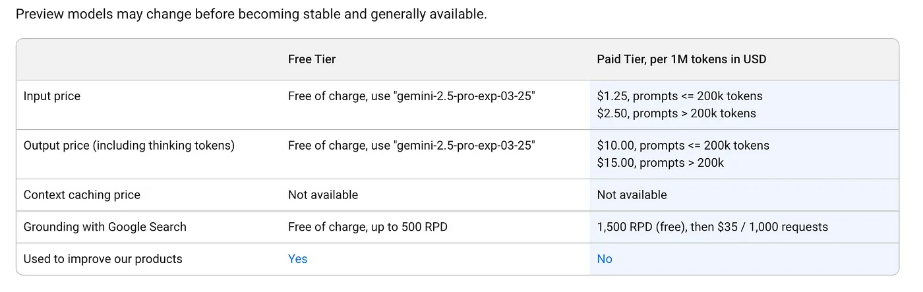Image resolution: width=923 pixels, height=292 pixels.
Task: Click the "Paid Tier, per 1M tokens in USD" header
Action: (x=682, y=59)
